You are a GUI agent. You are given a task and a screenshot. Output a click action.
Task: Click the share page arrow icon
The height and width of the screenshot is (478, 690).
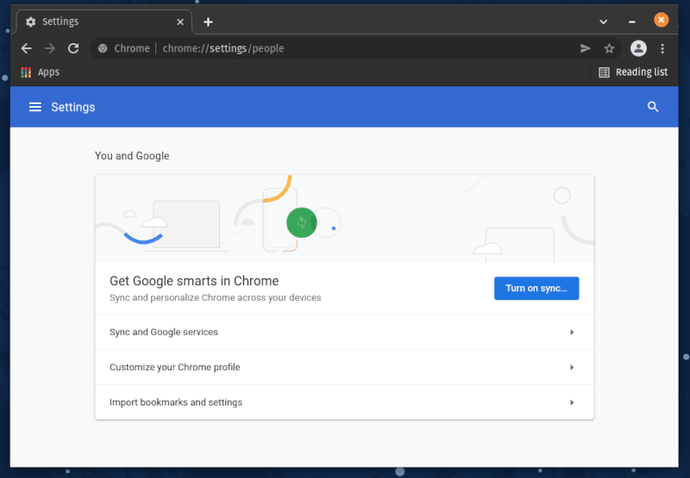click(586, 48)
